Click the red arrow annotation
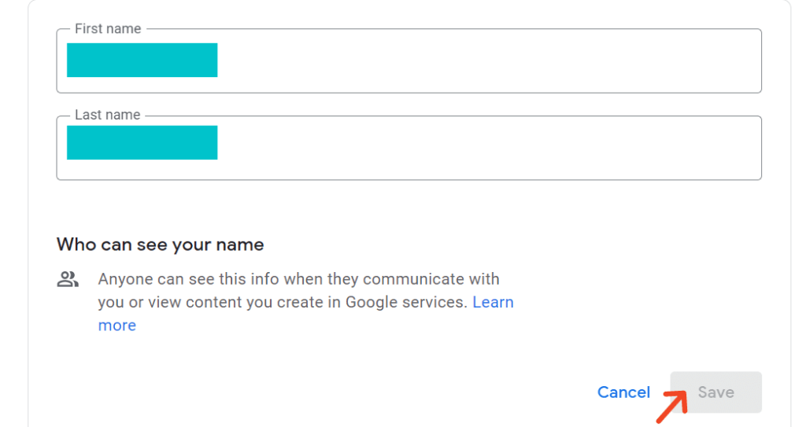This screenshot has width=806, height=427. pyautogui.click(x=672, y=407)
